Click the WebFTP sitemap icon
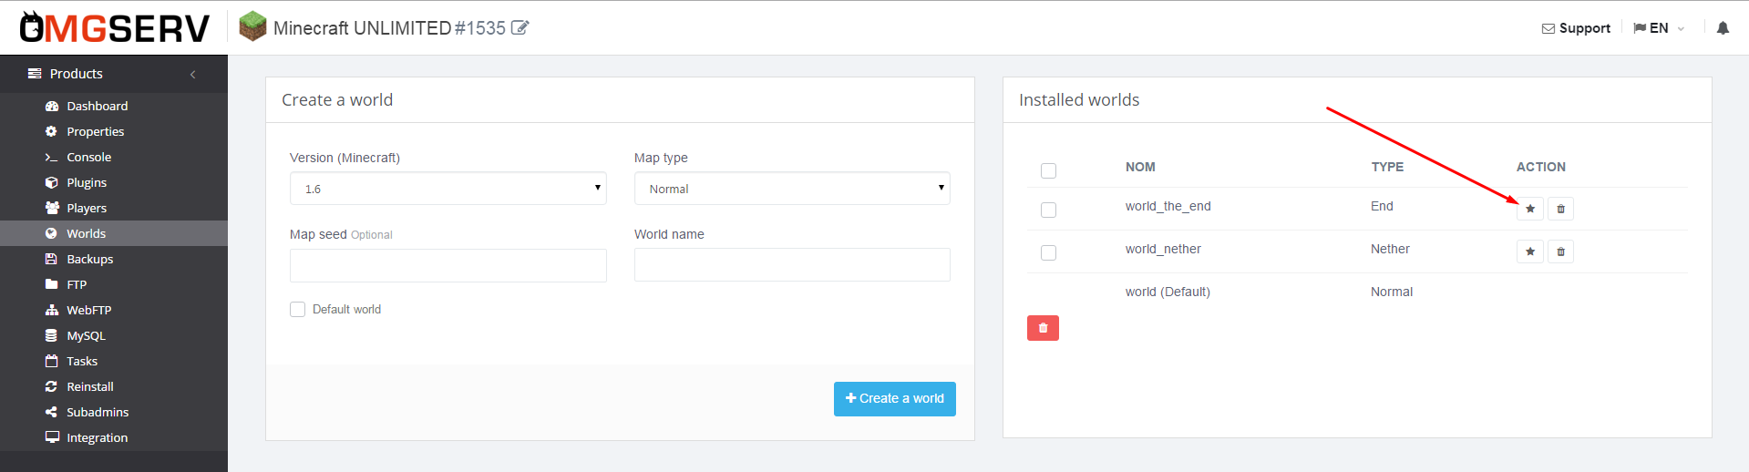The height and width of the screenshot is (472, 1749). point(52,310)
